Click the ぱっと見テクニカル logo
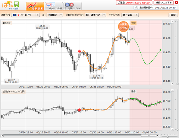Viewport: 179px width, 138px height. click(10, 6)
